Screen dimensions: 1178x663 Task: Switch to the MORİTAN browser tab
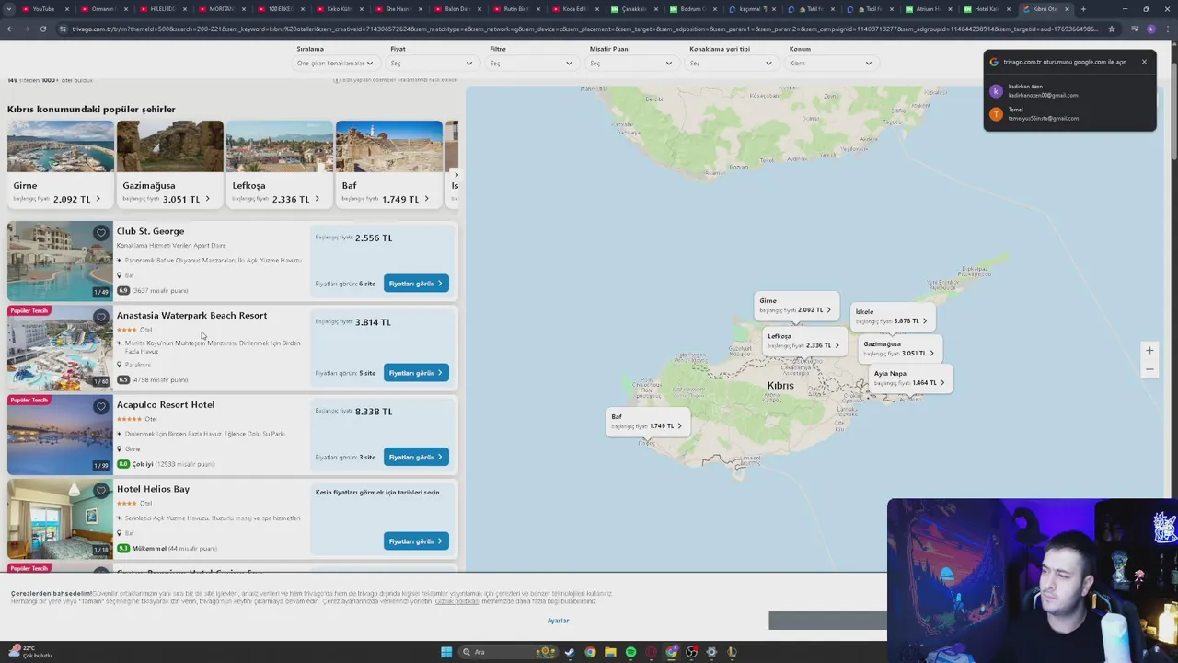[x=221, y=9]
